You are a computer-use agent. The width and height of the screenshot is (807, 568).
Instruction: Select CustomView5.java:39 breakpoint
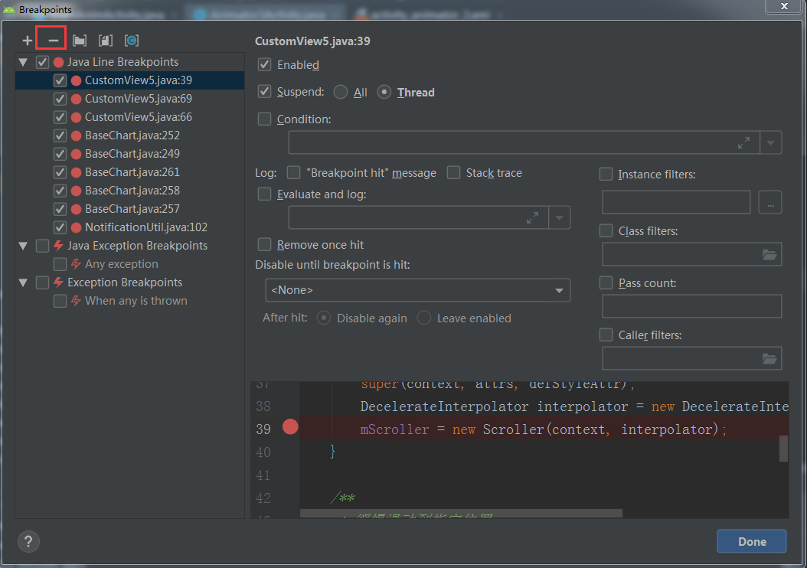pyautogui.click(x=139, y=80)
